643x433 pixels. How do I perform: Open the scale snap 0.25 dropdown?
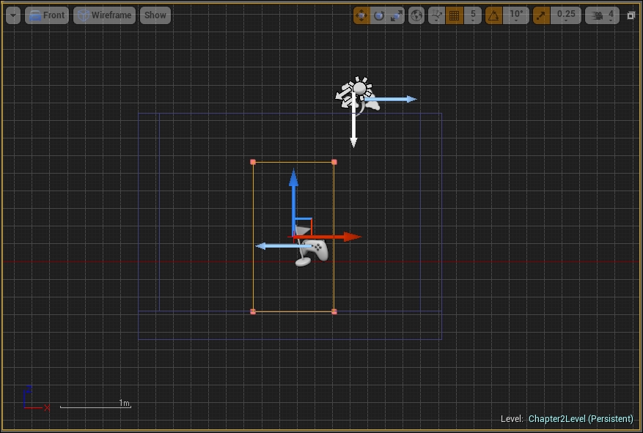tap(566, 15)
